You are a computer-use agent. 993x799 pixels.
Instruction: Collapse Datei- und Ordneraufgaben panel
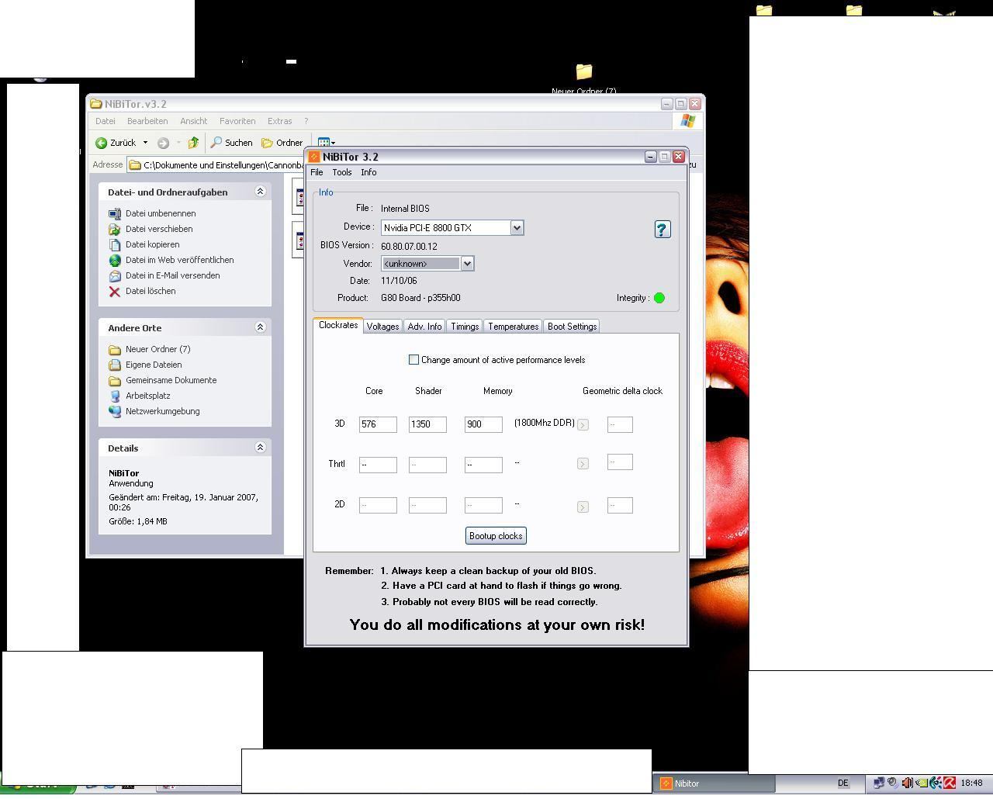click(x=260, y=192)
